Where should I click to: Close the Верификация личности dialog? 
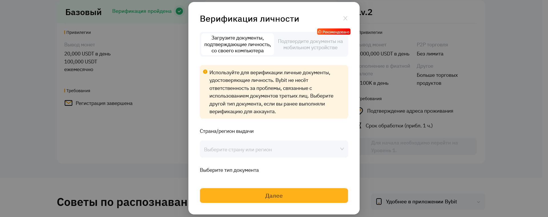click(x=345, y=18)
